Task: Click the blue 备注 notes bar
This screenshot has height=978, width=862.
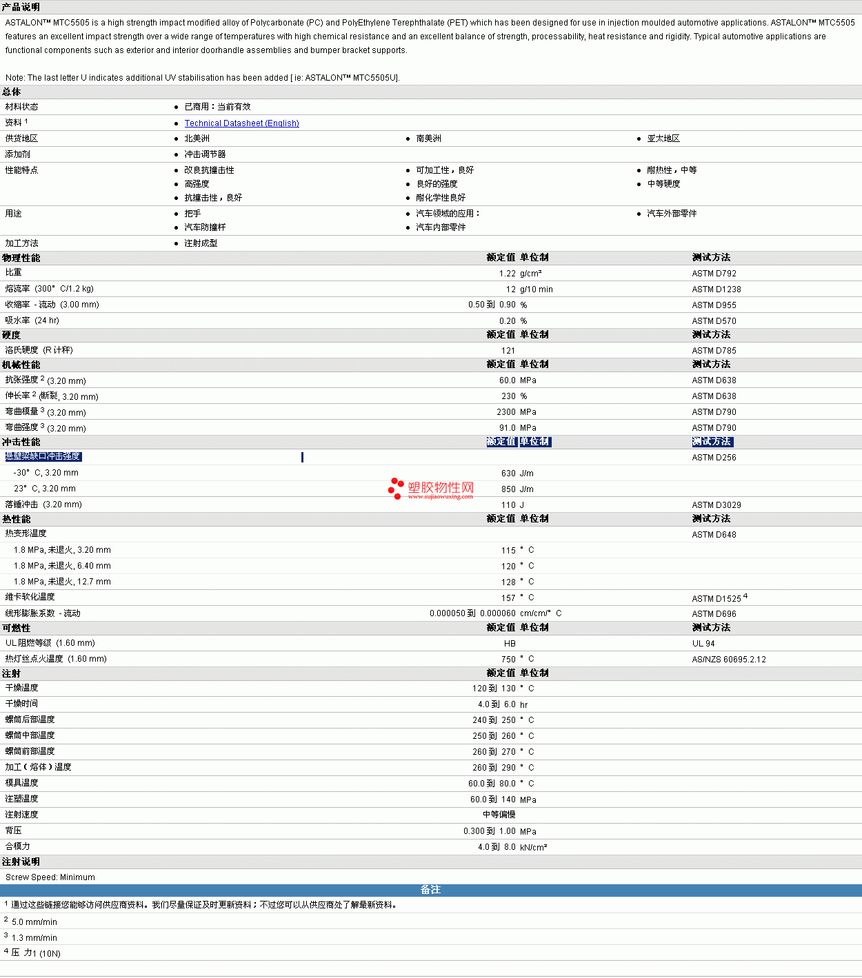Action: point(431,890)
